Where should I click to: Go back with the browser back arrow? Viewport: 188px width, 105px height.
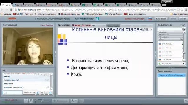pyautogui.click(x=2, y=10)
